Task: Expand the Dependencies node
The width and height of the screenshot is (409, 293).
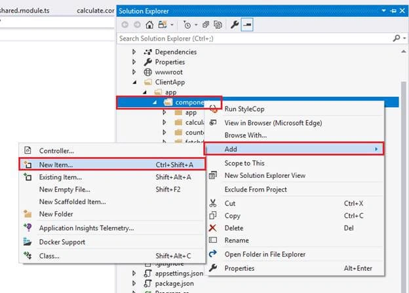Action: coord(134,52)
